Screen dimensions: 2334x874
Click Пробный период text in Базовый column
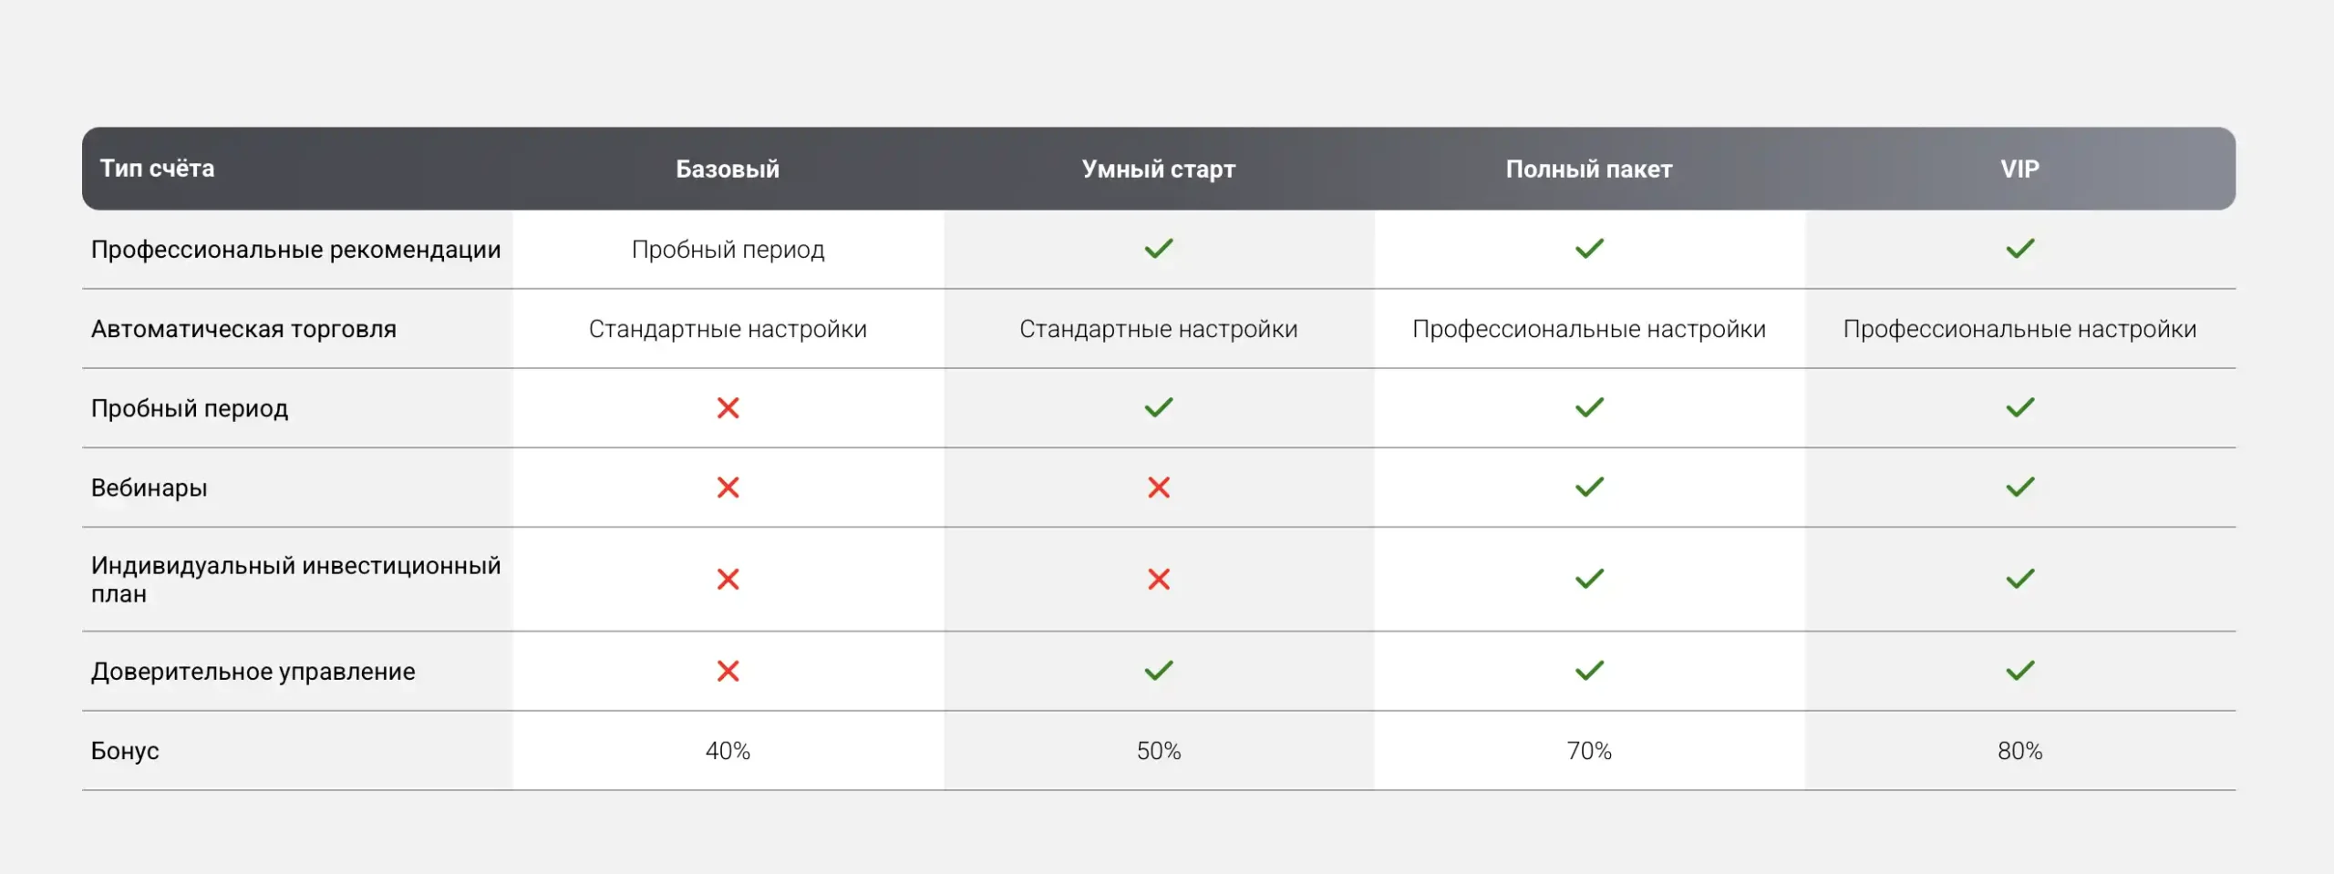(x=728, y=250)
